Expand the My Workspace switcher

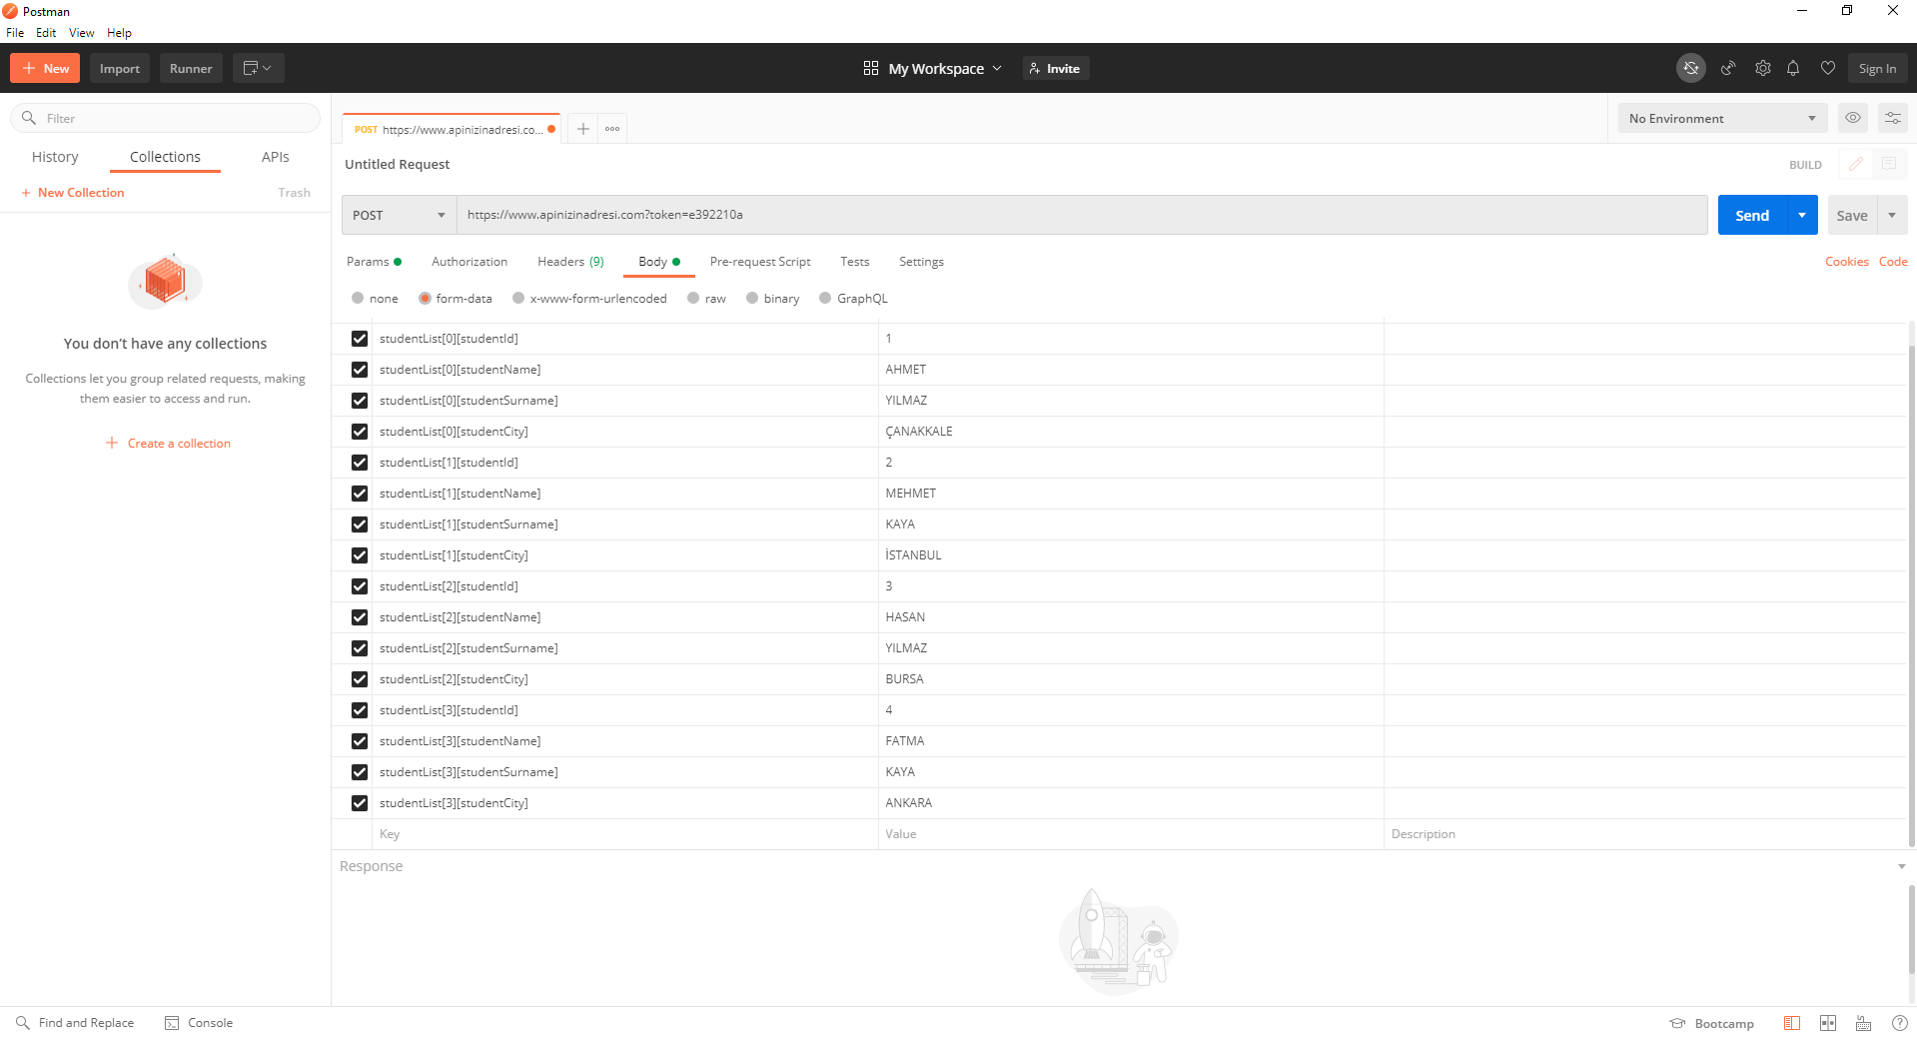point(933,68)
